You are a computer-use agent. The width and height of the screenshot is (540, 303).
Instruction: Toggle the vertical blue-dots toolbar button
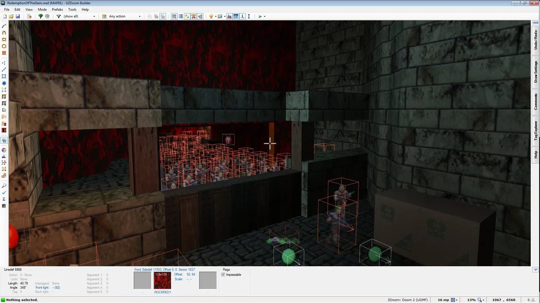(x=249, y=16)
